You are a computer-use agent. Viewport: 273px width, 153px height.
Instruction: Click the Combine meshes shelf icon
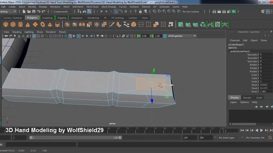click(x=67, y=25)
